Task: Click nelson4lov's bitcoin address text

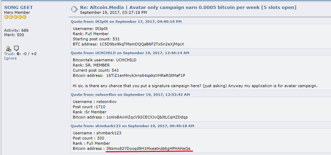Action: click(x=147, y=117)
